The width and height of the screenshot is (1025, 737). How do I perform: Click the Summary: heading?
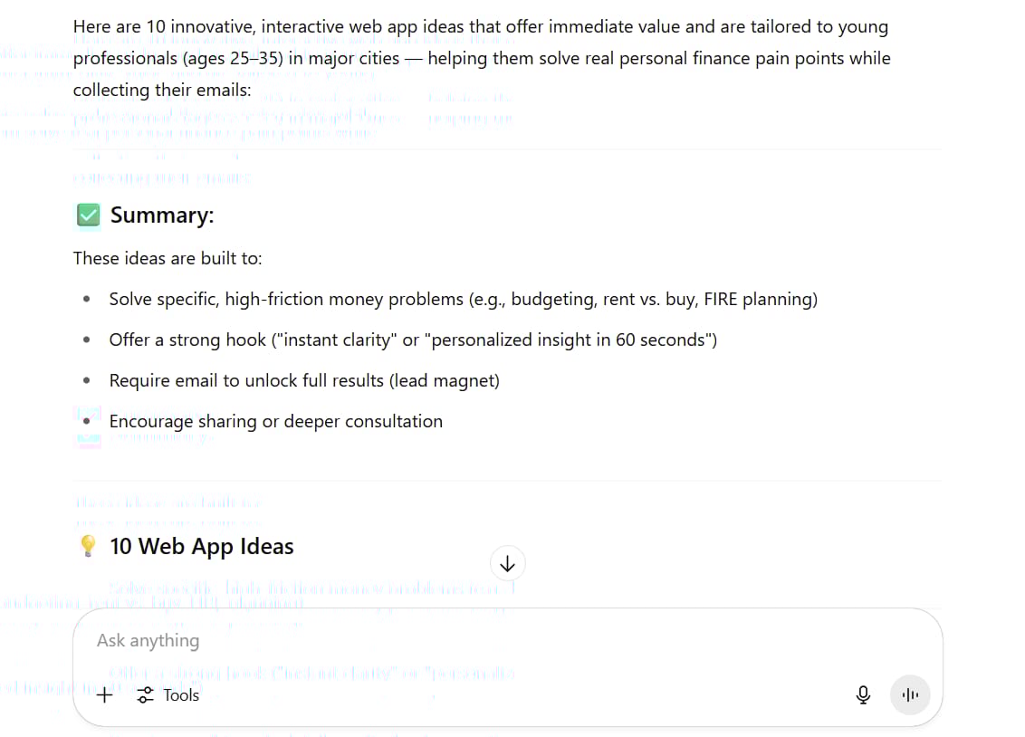coord(161,215)
